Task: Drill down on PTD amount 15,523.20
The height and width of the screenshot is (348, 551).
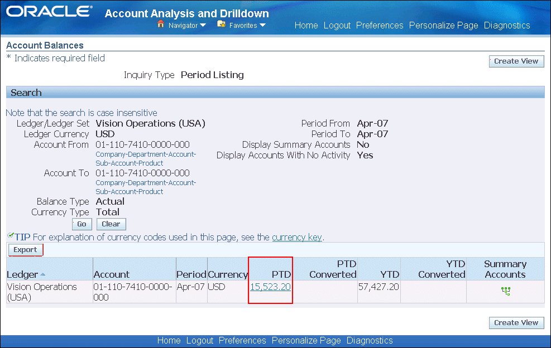Action: 270,287
